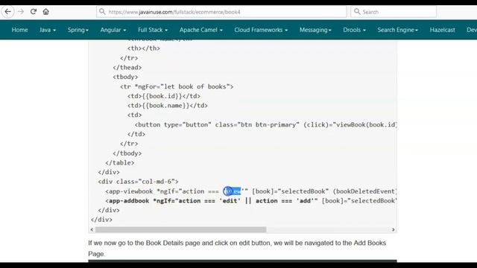
Task: Reload the page with refresh icon
Action: tap(34, 12)
